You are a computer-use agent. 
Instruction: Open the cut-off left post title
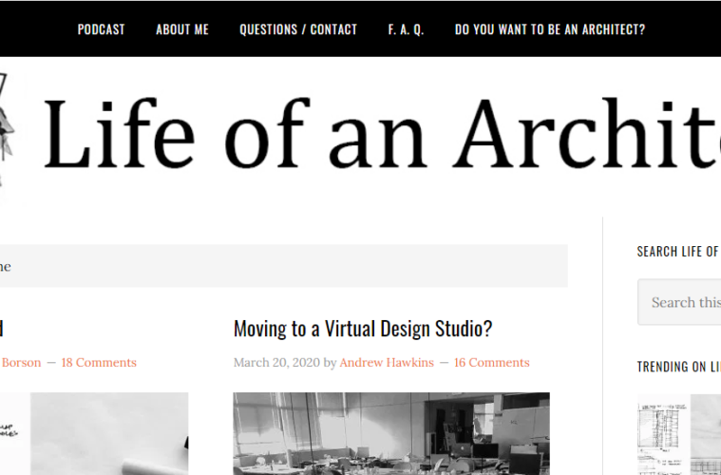pos(2,330)
